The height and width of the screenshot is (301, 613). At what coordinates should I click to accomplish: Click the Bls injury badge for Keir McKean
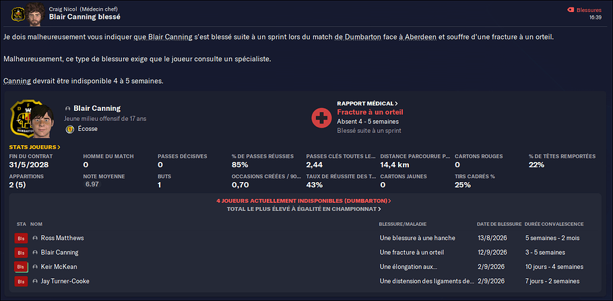point(21,267)
